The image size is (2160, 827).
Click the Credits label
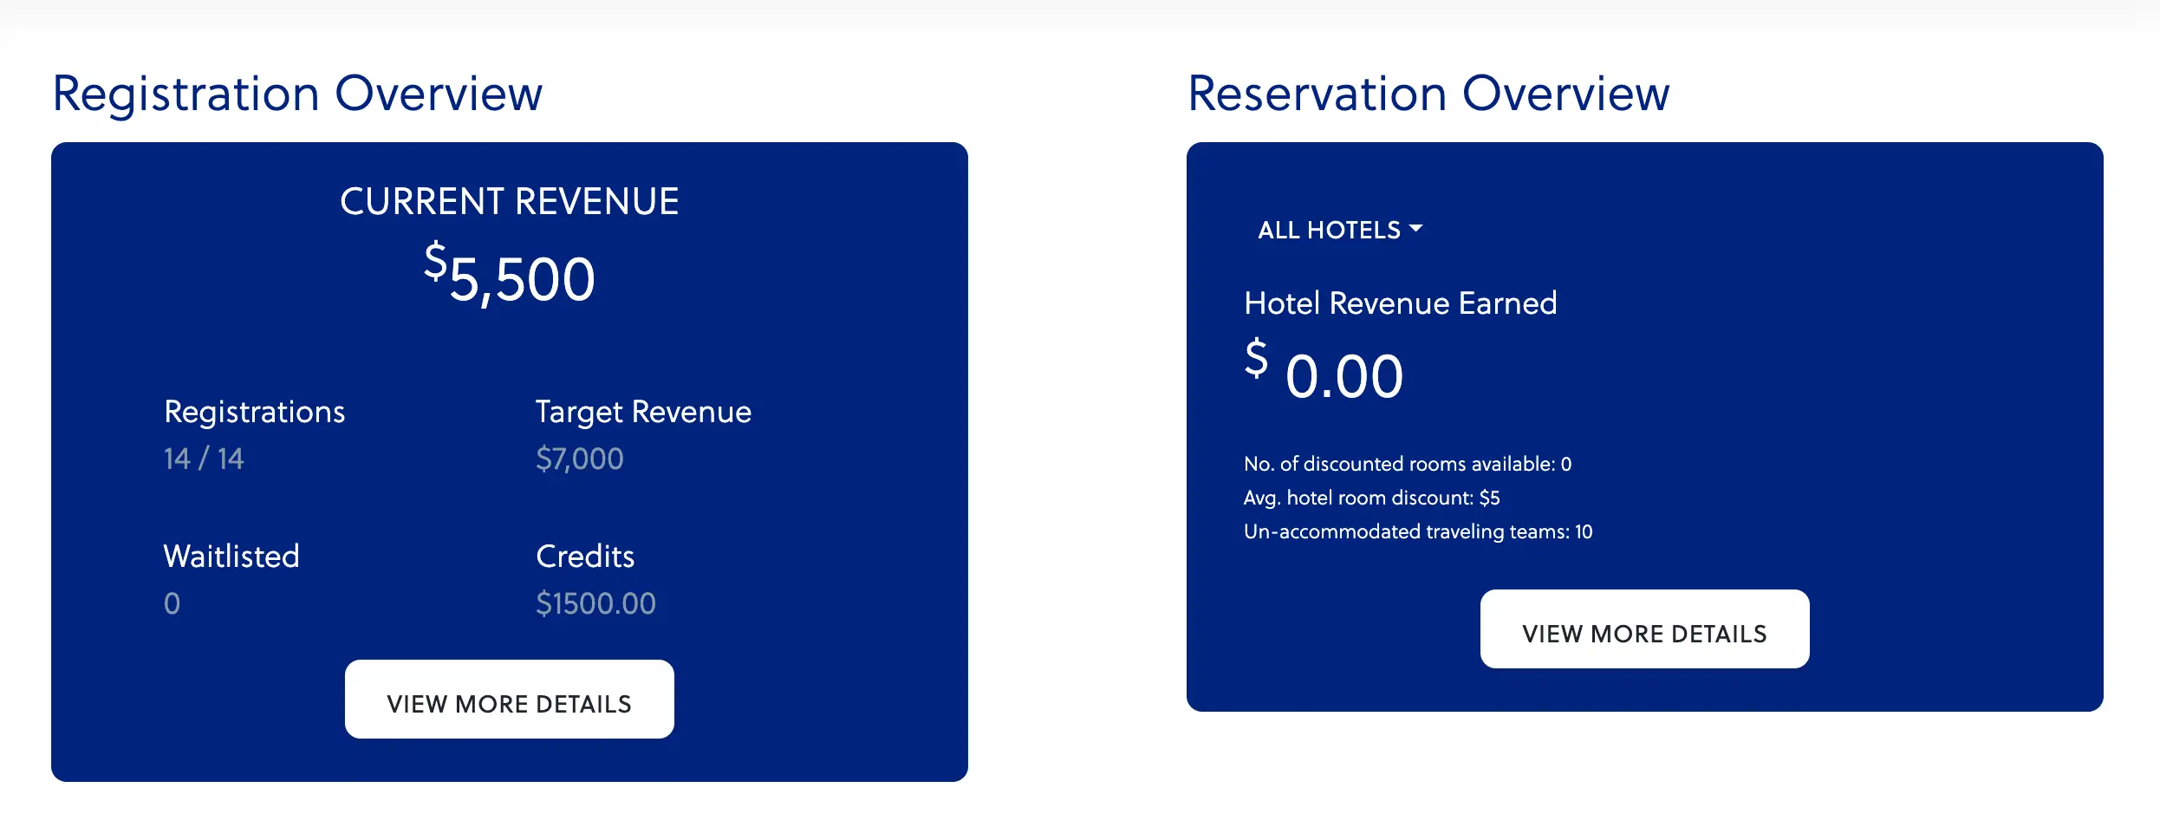[x=585, y=557]
